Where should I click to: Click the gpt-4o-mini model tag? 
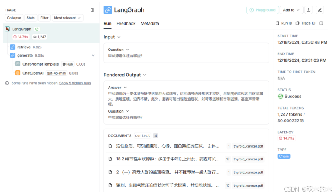(x=56, y=73)
